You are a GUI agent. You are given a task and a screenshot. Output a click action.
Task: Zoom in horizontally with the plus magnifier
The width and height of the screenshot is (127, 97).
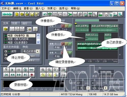pos(43,70)
